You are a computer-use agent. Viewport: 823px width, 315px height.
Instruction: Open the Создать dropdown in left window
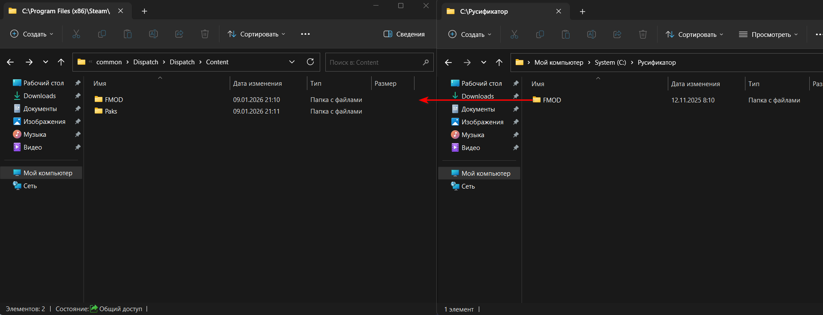32,34
